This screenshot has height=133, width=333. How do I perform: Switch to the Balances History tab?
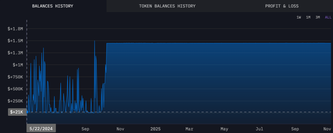point(53,6)
